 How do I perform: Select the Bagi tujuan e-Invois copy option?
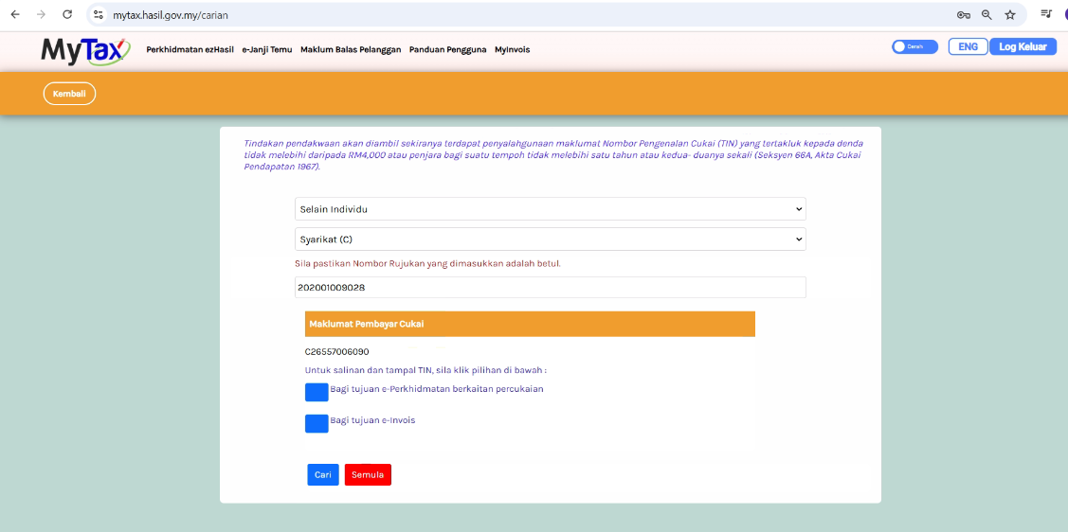317,423
